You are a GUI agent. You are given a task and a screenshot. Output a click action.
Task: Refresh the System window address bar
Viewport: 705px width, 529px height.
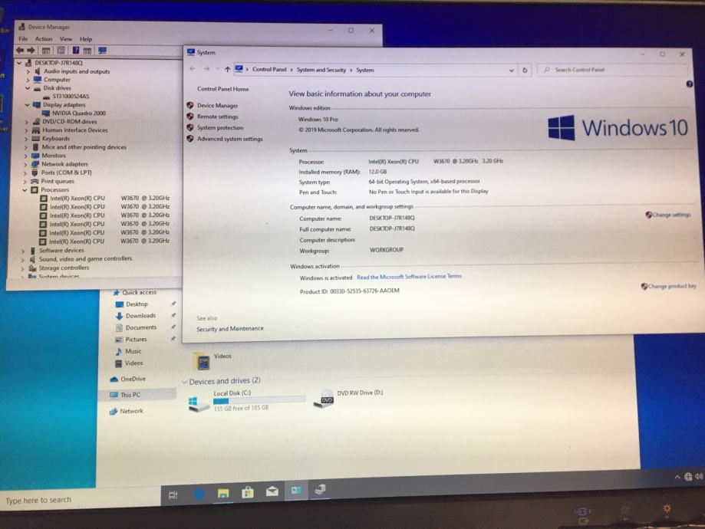[x=525, y=70]
